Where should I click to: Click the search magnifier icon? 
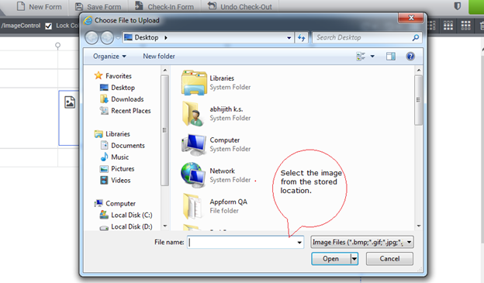(x=416, y=38)
